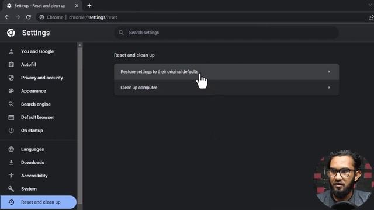Viewport: 374px width, 210px height.
Task: Click the sidebar scrollbar up arrow
Action: point(80,45)
